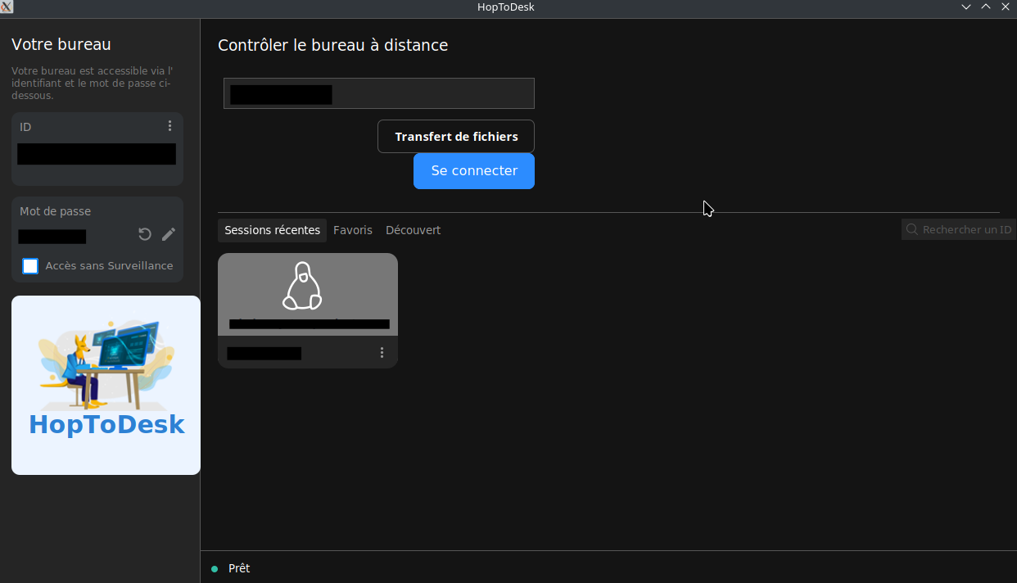Maximize the HopToDesk window
The image size is (1017, 583).
[986, 7]
